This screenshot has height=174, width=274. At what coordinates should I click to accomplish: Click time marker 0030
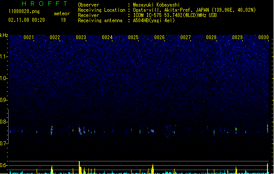[x=264, y=37]
